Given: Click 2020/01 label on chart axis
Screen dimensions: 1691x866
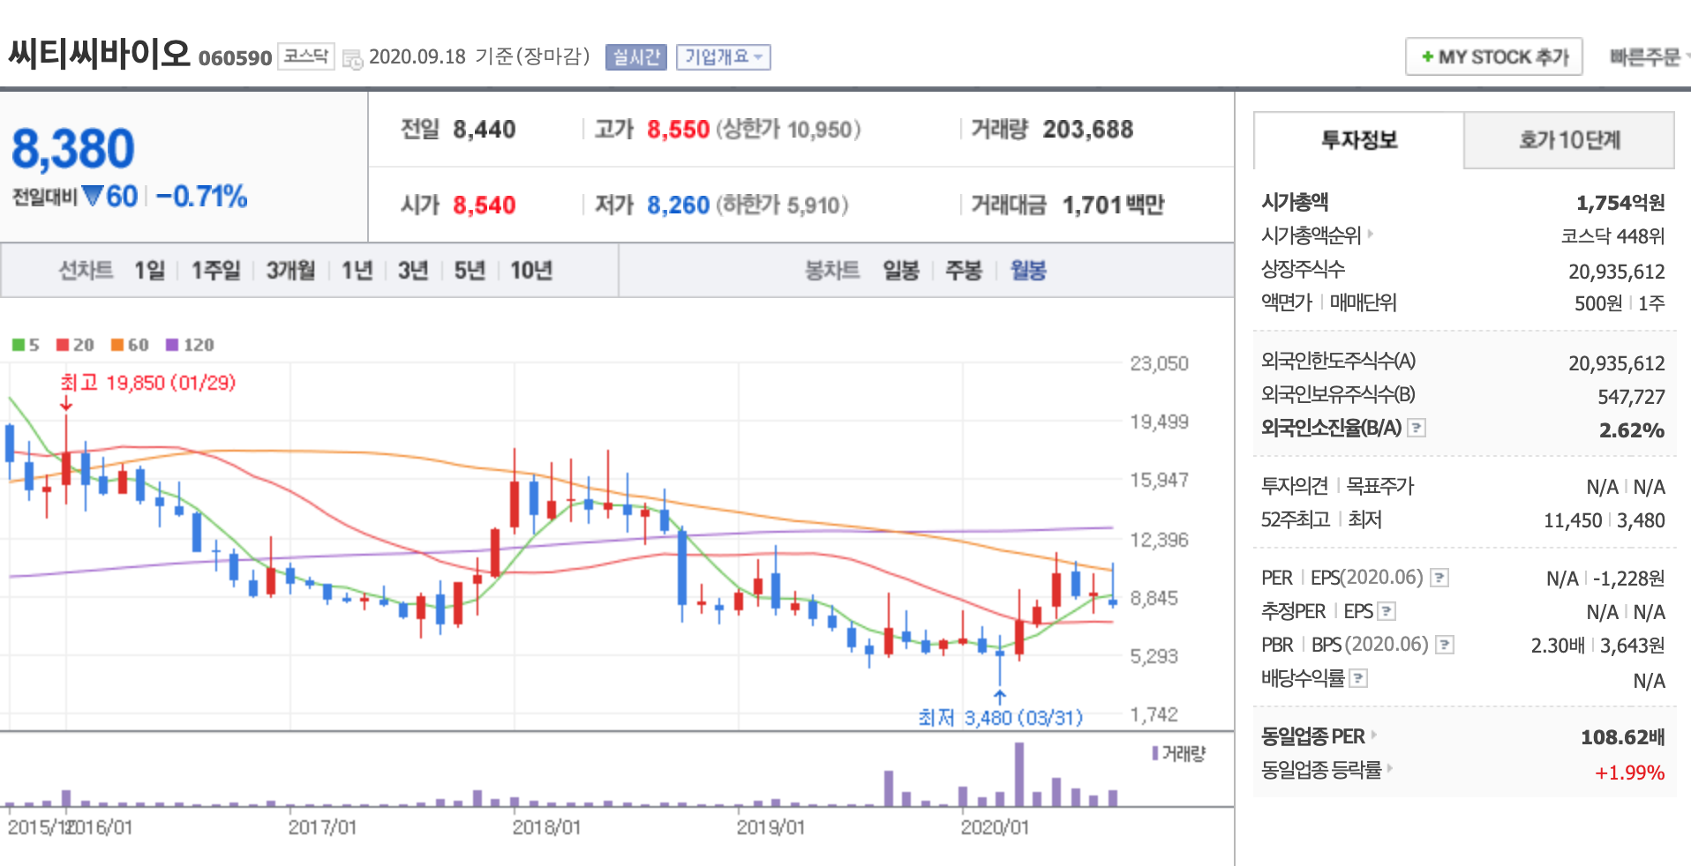Looking at the screenshot, I should [x=995, y=827].
